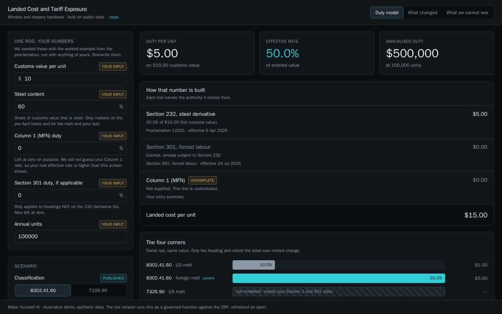Switch to the Duty model tab
The width and height of the screenshot is (502, 314).
tap(387, 13)
